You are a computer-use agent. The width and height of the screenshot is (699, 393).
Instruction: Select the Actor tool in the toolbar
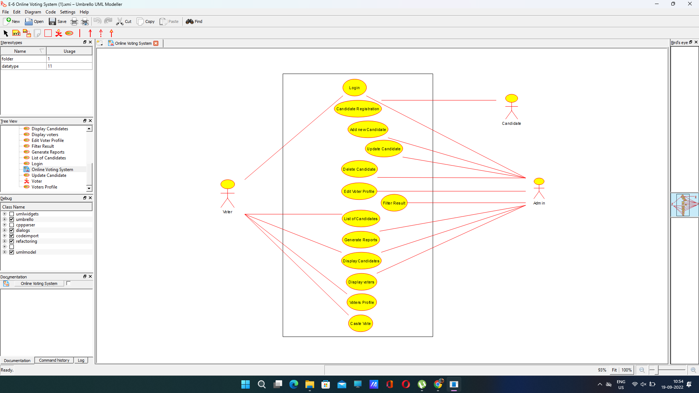59,33
